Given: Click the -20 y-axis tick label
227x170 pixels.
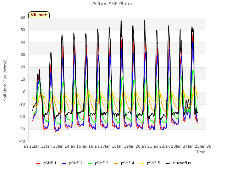Looking at the screenshot, I should coord(22,117).
